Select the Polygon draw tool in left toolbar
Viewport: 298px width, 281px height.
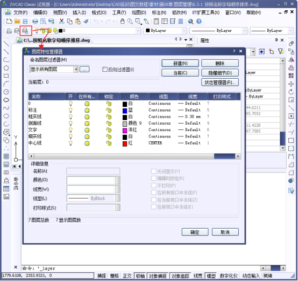click(x=6, y=68)
